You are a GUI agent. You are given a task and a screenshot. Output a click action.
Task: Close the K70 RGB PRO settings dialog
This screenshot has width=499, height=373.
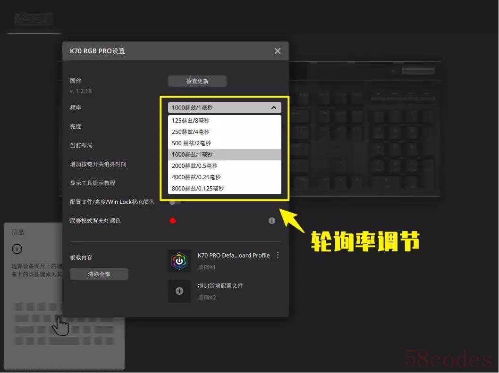pos(278,51)
